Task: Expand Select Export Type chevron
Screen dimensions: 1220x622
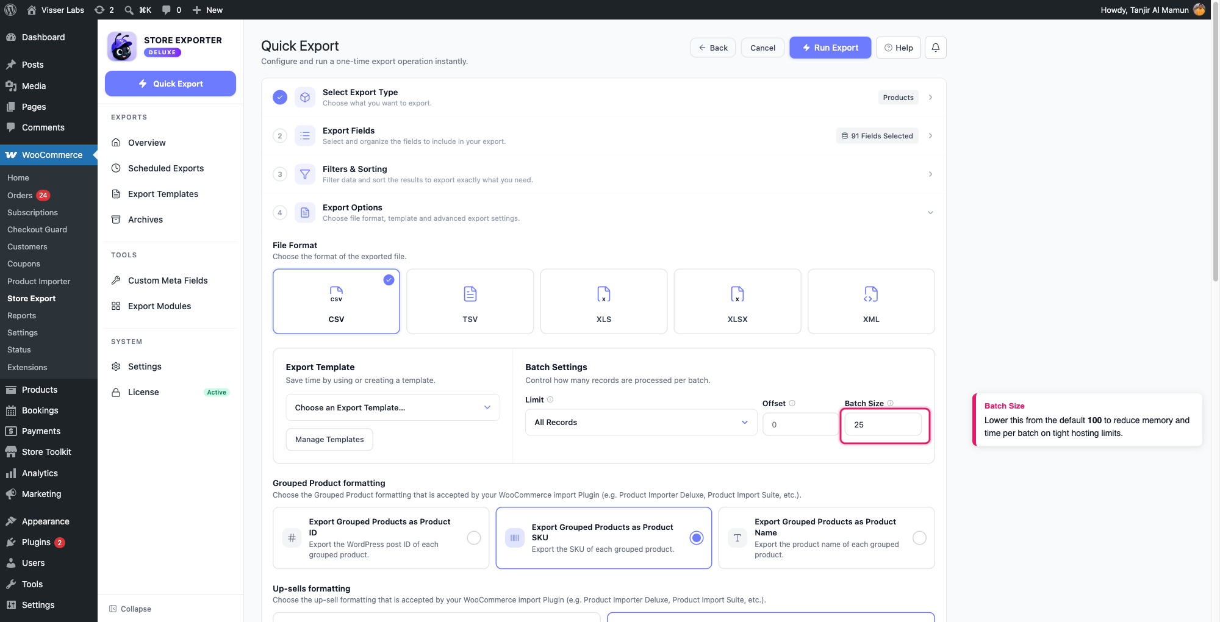Action: click(930, 97)
